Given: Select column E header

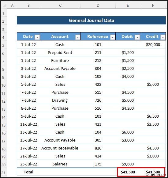Looking at the screenshot, I should click(x=128, y=5).
